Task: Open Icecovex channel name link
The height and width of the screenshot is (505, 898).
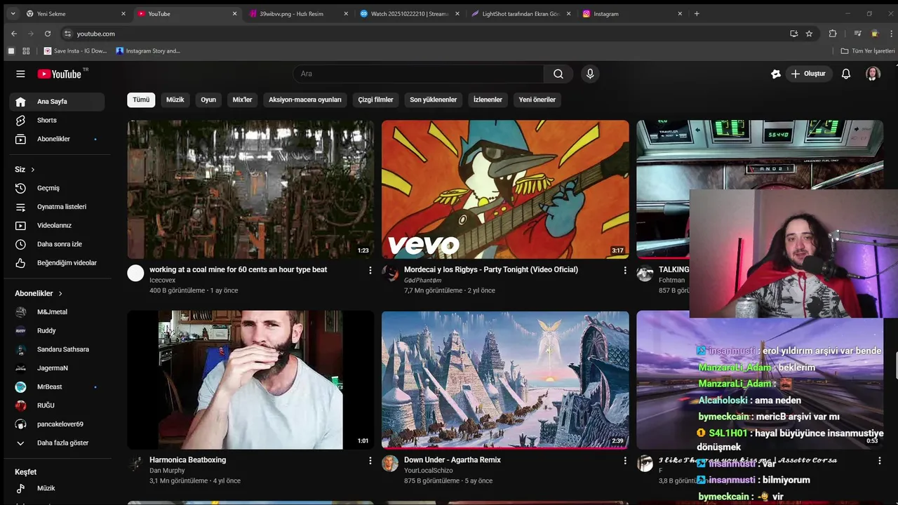Action: tap(163, 281)
